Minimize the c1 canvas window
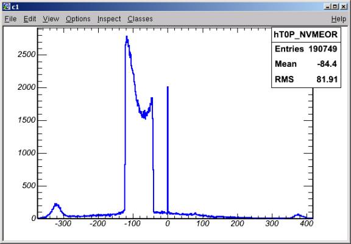 click(327, 7)
